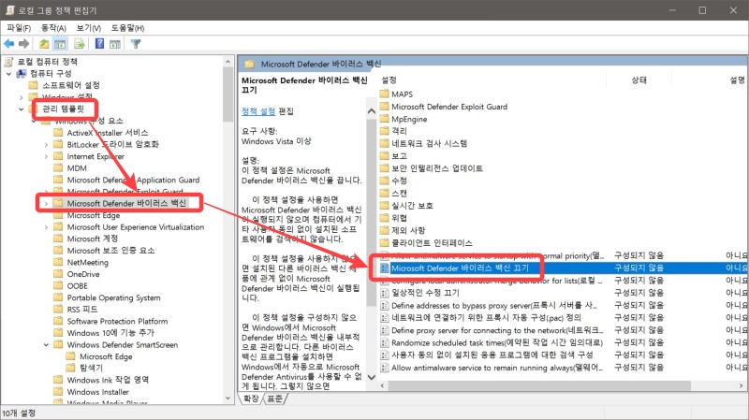Open the Help toolbar icon
Screen dimensions: 749x420
pos(99,44)
